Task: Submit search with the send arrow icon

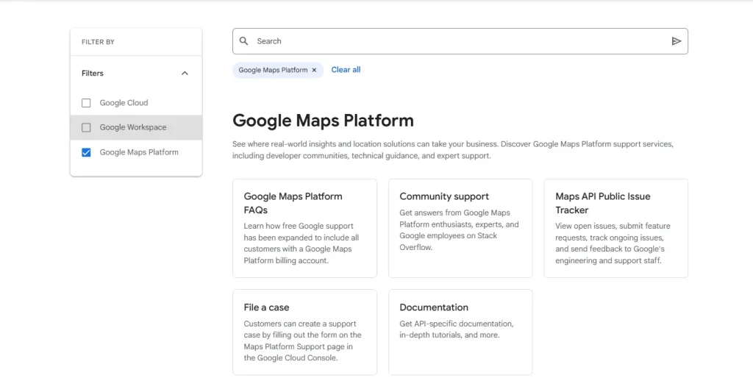Action: click(677, 41)
